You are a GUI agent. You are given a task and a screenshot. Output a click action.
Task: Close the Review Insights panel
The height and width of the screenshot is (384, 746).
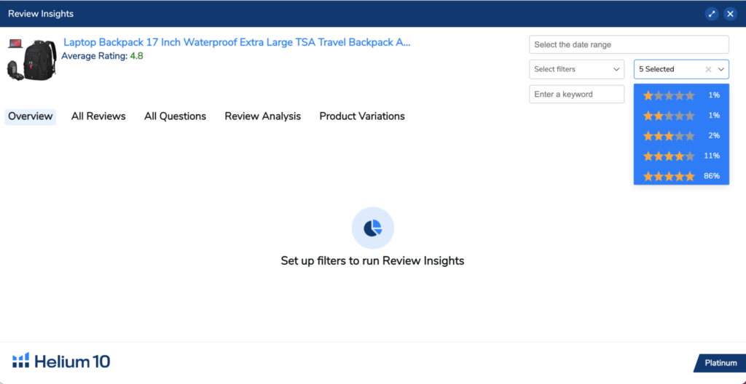point(730,14)
